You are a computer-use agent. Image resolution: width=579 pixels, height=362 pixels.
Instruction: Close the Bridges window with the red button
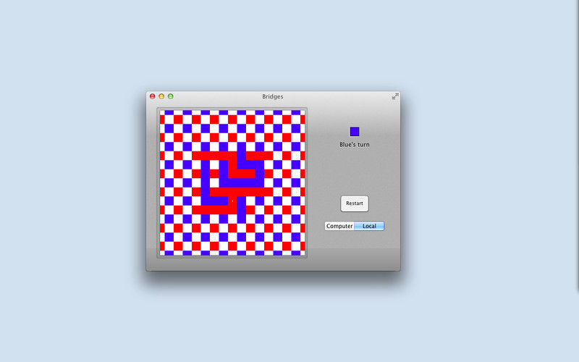tap(152, 96)
